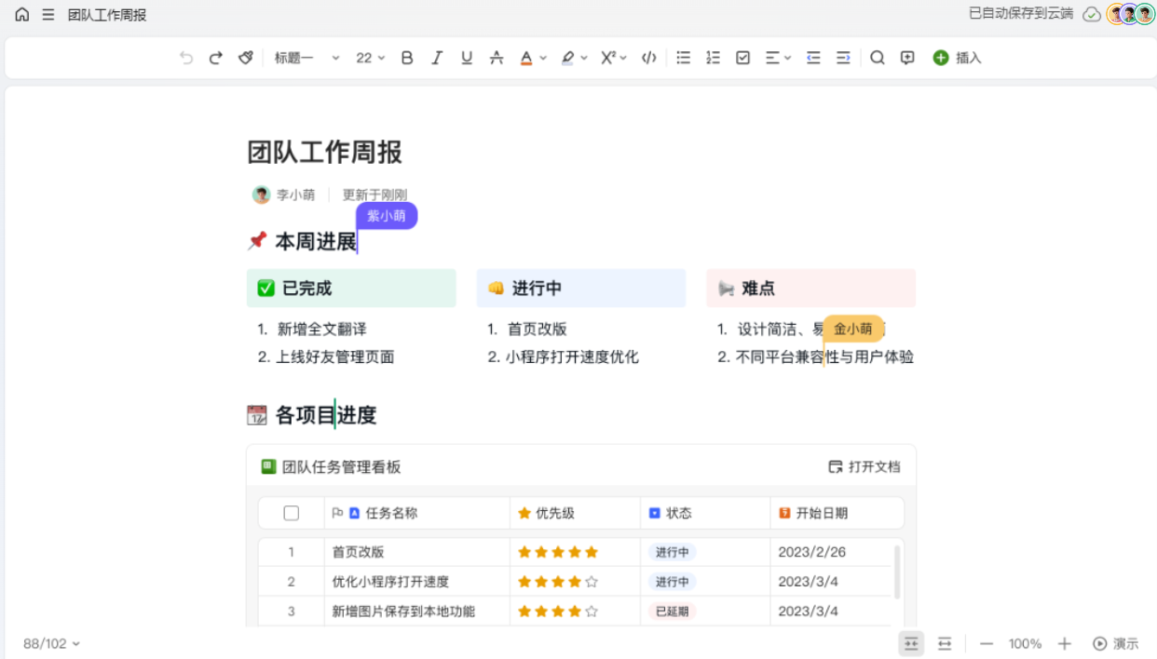Select the 进行中 card header
1157x659 pixels.
(x=581, y=289)
